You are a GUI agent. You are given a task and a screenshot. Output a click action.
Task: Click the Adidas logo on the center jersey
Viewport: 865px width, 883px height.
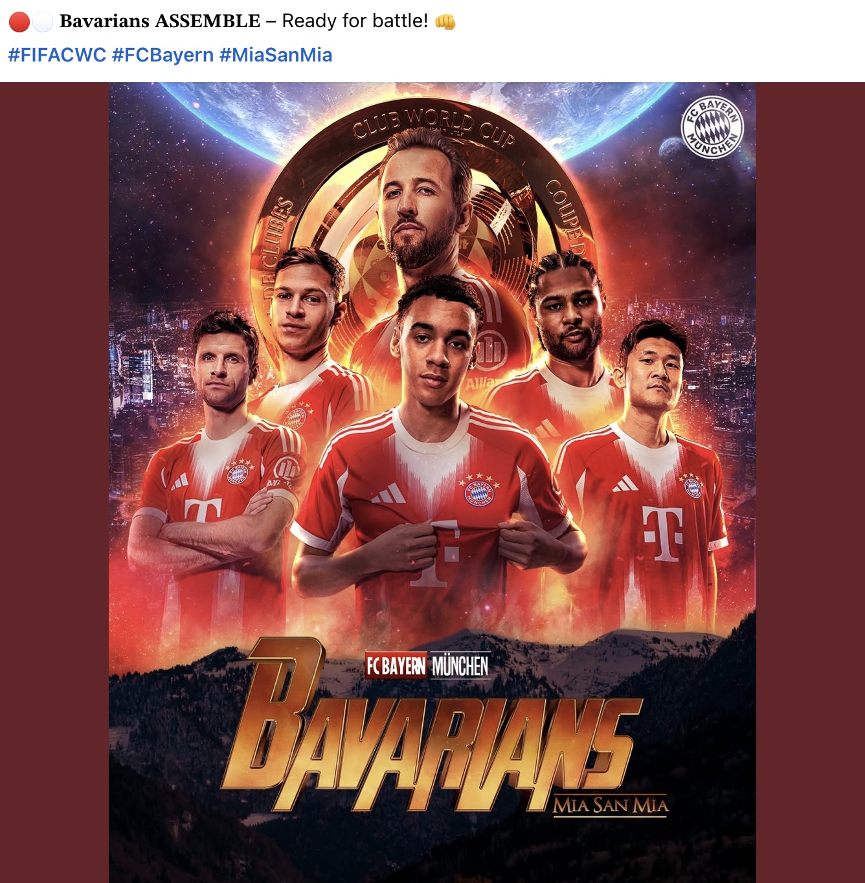tap(388, 494)
